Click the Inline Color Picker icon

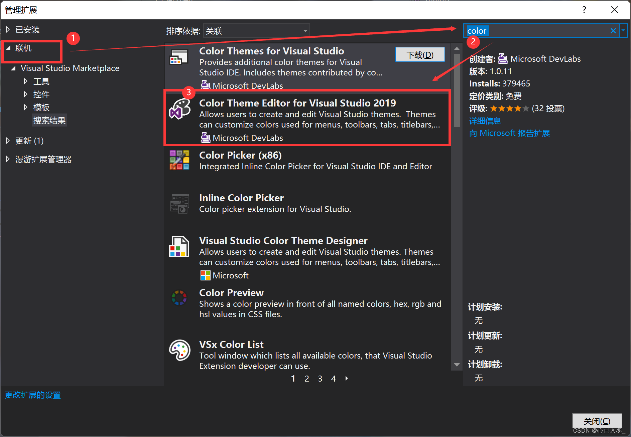[x=179, y=203]
